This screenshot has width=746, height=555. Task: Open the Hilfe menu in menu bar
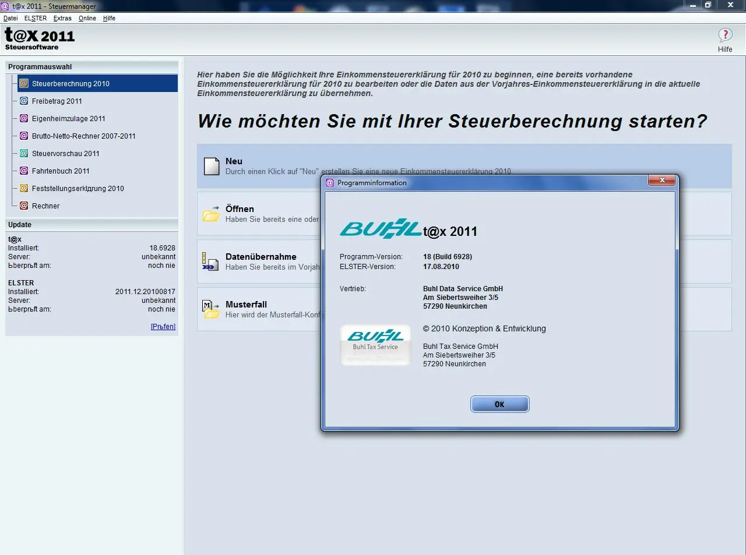click(109, 18)
